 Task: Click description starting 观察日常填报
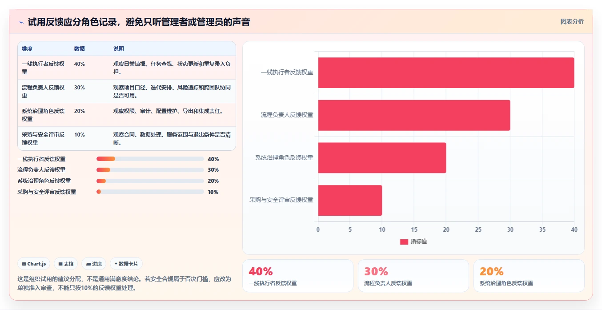(172, 68)
